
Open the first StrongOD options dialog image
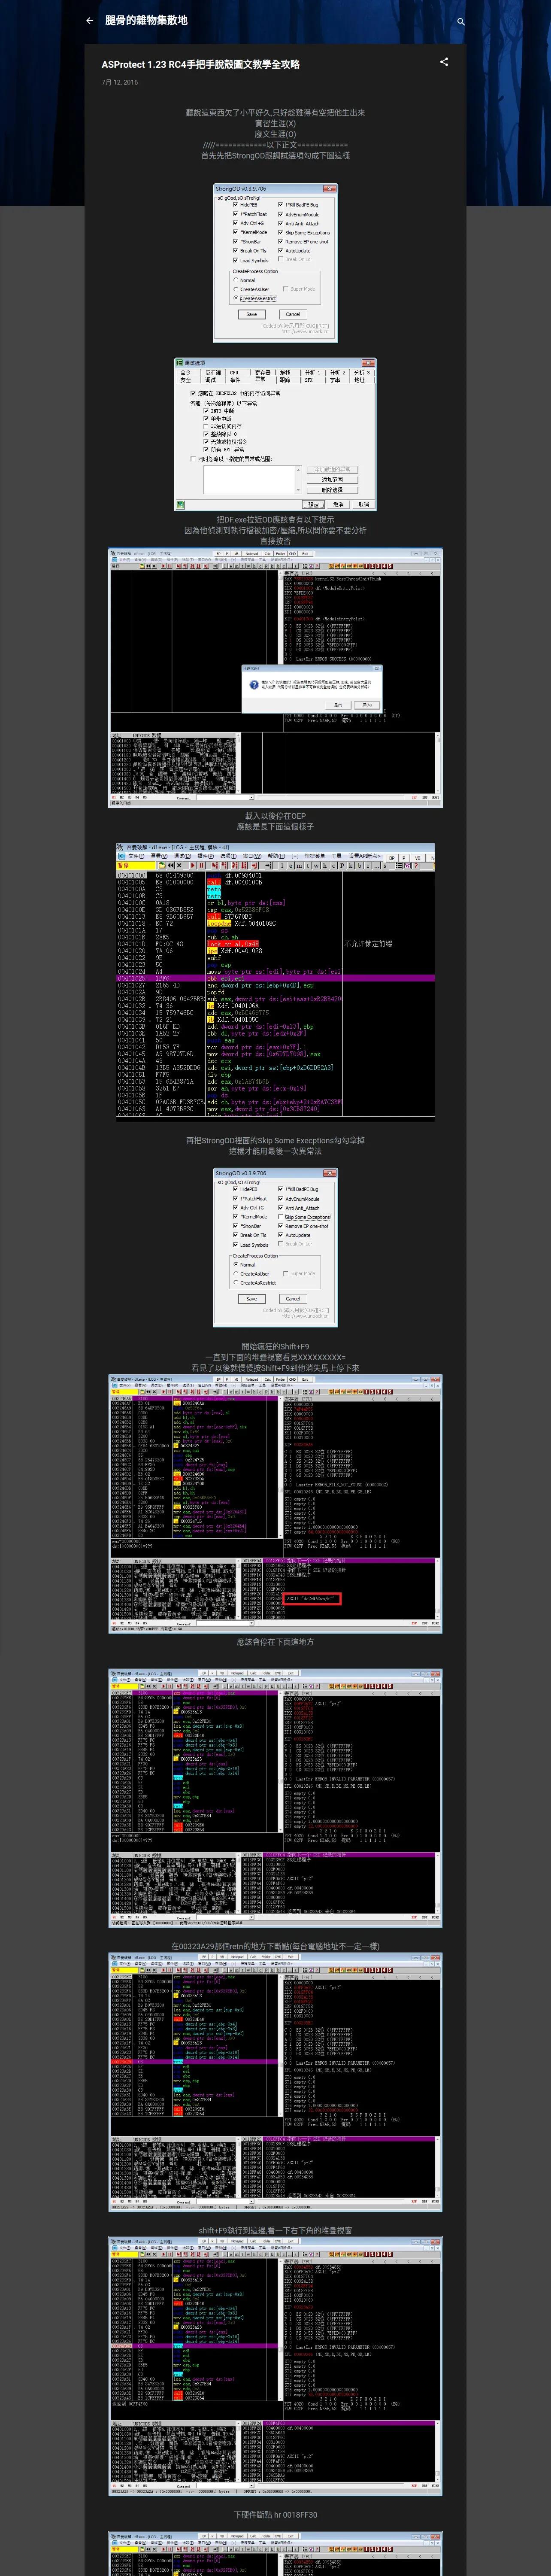click(275, 263)
